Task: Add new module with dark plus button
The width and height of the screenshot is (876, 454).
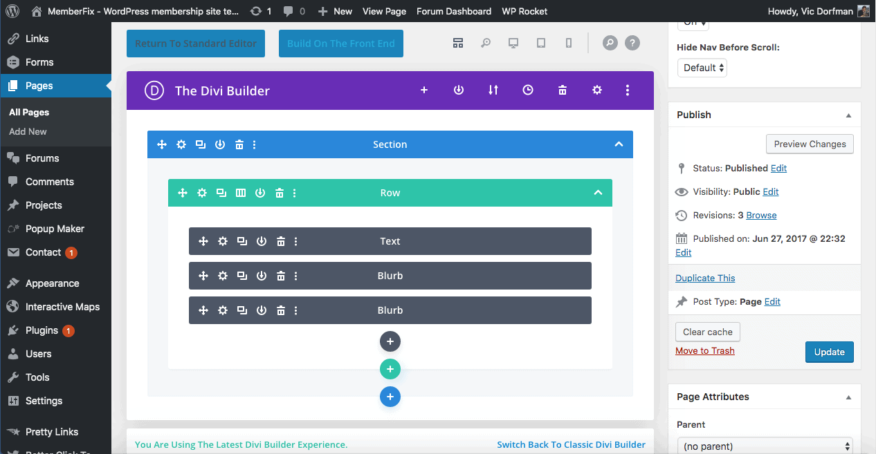Action: point(390,341)
